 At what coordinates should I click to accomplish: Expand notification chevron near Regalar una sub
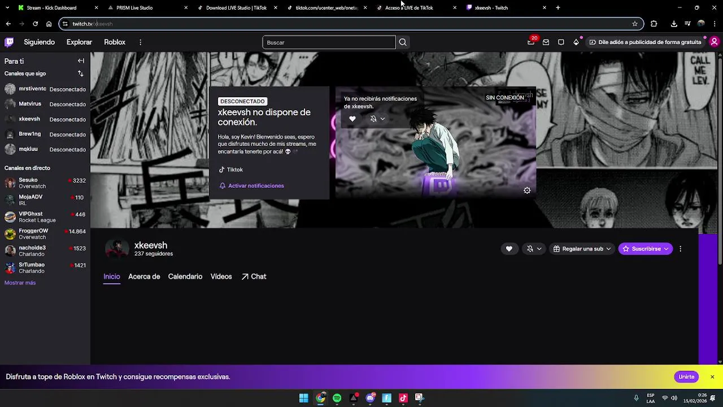[x=539, y=249]
